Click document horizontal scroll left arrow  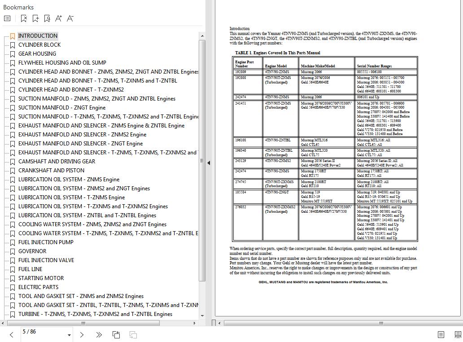[219, 323]
